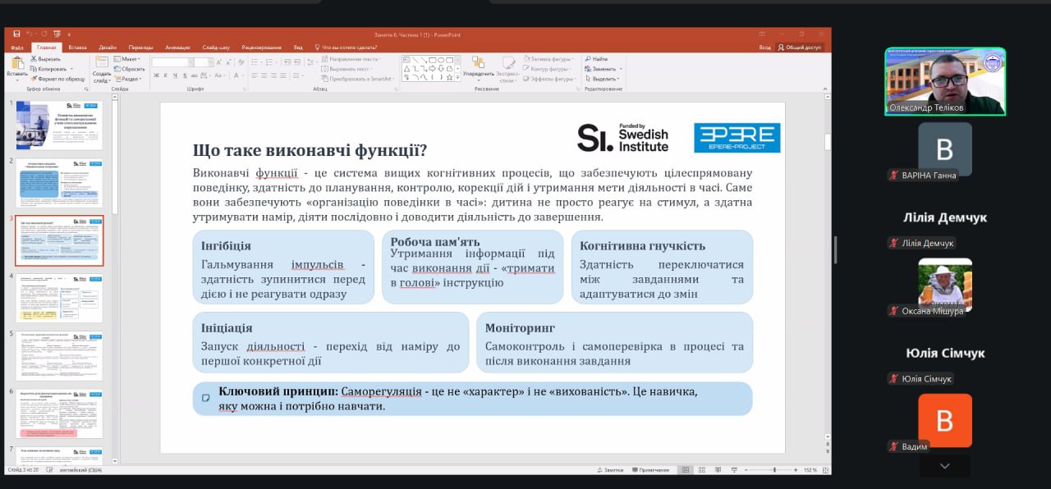Click the Найти search icon
The height and width of the screenshot is (489, 1051).
coord(588,59)
